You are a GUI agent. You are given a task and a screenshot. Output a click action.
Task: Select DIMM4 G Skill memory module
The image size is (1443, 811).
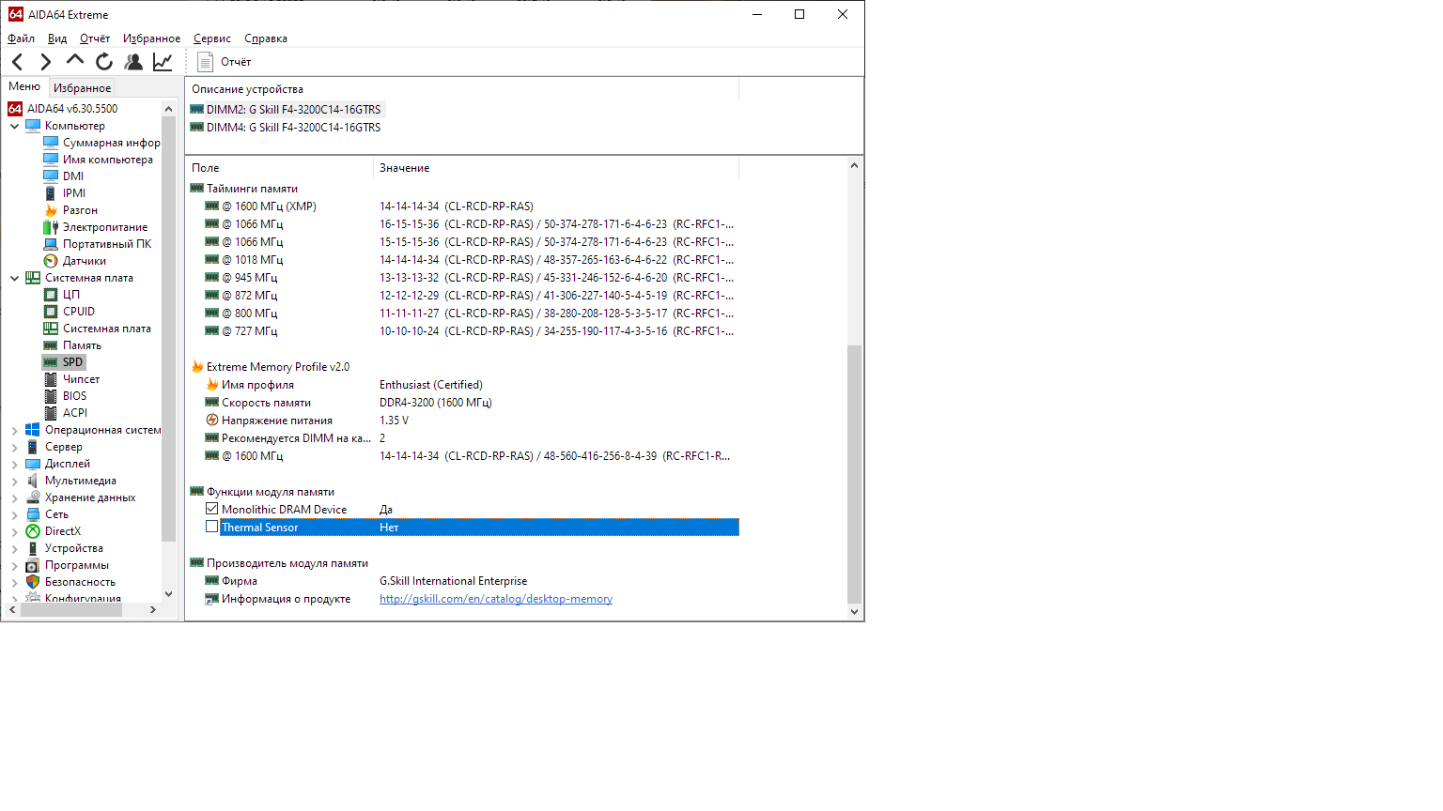[x=286, y=128]
